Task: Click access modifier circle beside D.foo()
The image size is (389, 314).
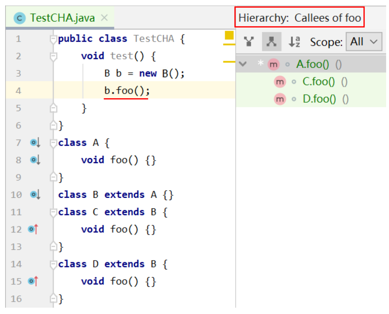Action: (294, 99)
